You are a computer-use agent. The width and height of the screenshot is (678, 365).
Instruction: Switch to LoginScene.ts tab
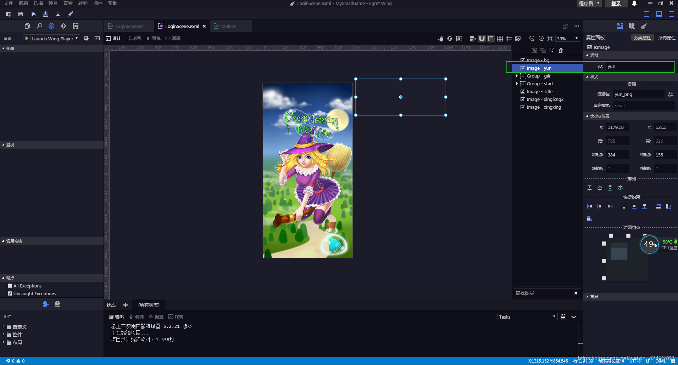(129, 26)
